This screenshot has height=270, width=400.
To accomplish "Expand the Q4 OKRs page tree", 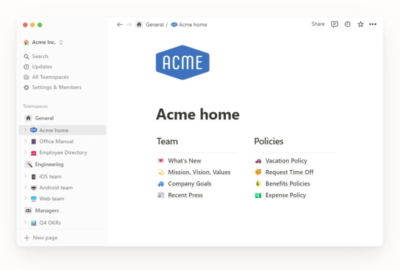I will tap(25, 222).
